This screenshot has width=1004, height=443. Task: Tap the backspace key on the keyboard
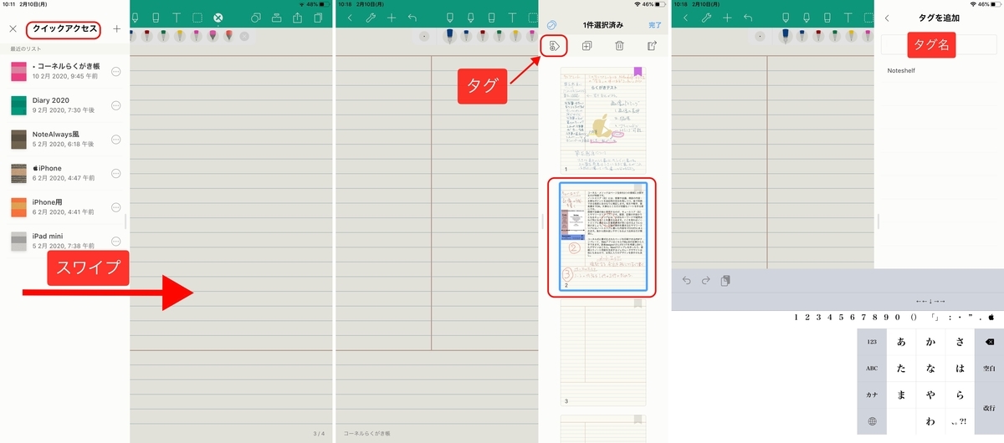point(989,342)
